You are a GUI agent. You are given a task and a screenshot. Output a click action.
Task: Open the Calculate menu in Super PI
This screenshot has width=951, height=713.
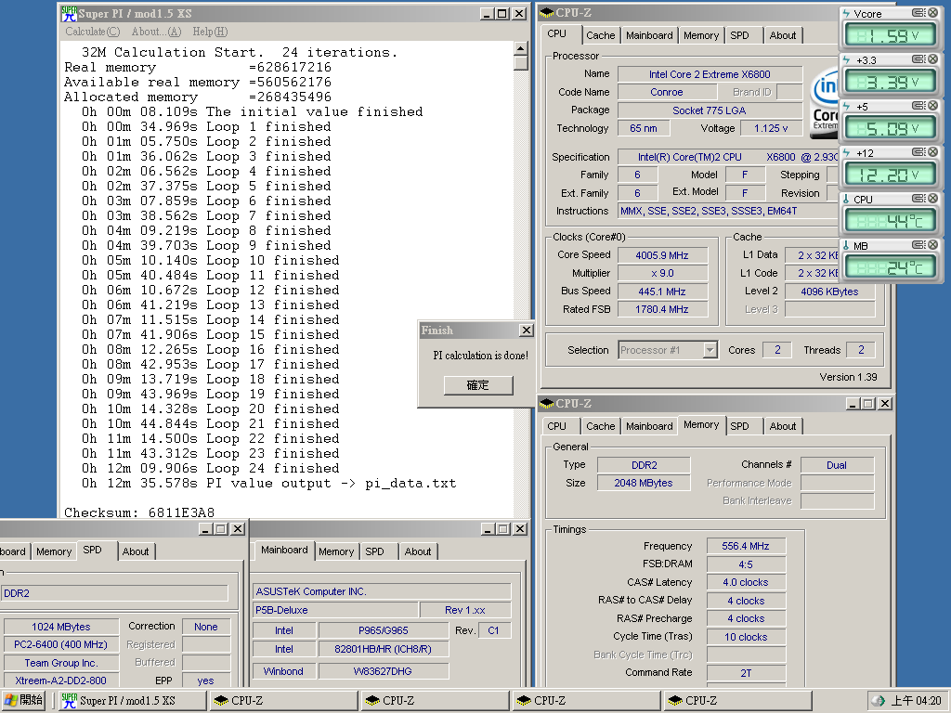[93, 32]
